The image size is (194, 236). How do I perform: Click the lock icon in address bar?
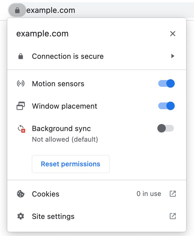(17, 11)
